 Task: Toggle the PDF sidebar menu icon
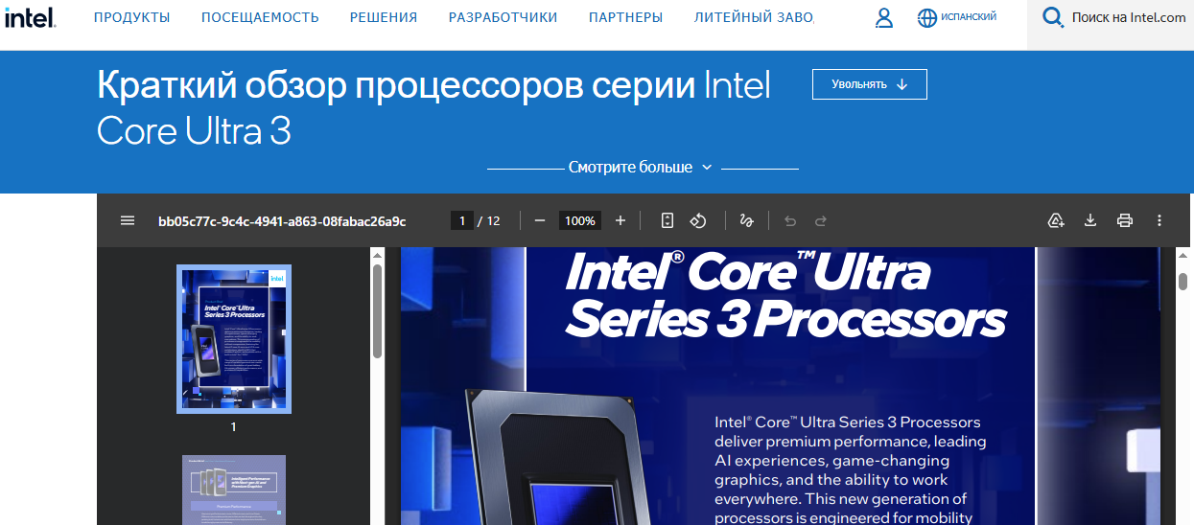click(128, 220)
